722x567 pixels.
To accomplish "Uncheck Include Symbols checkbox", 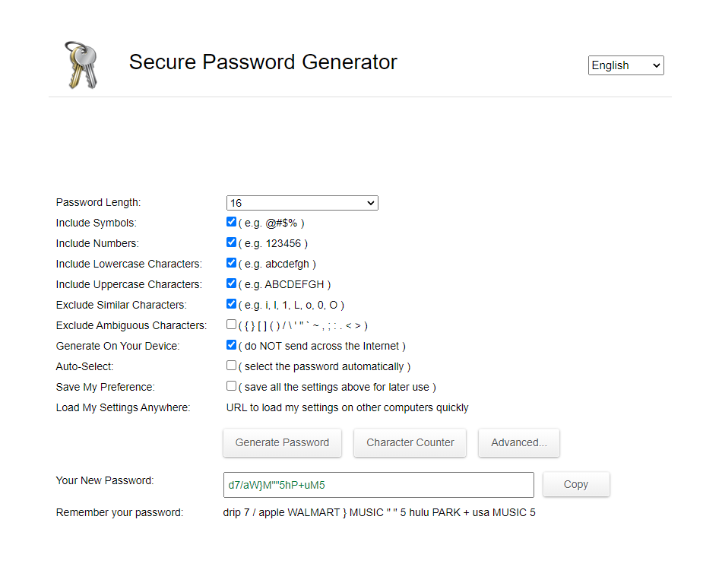I will point(232,222).
